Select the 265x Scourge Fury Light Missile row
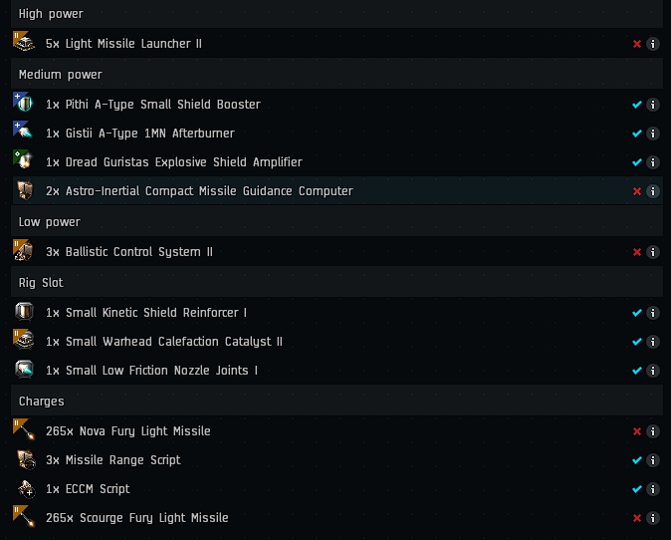The width and height of the screenshot is (671, 540). pyautogui.click(x=336, y=518)
